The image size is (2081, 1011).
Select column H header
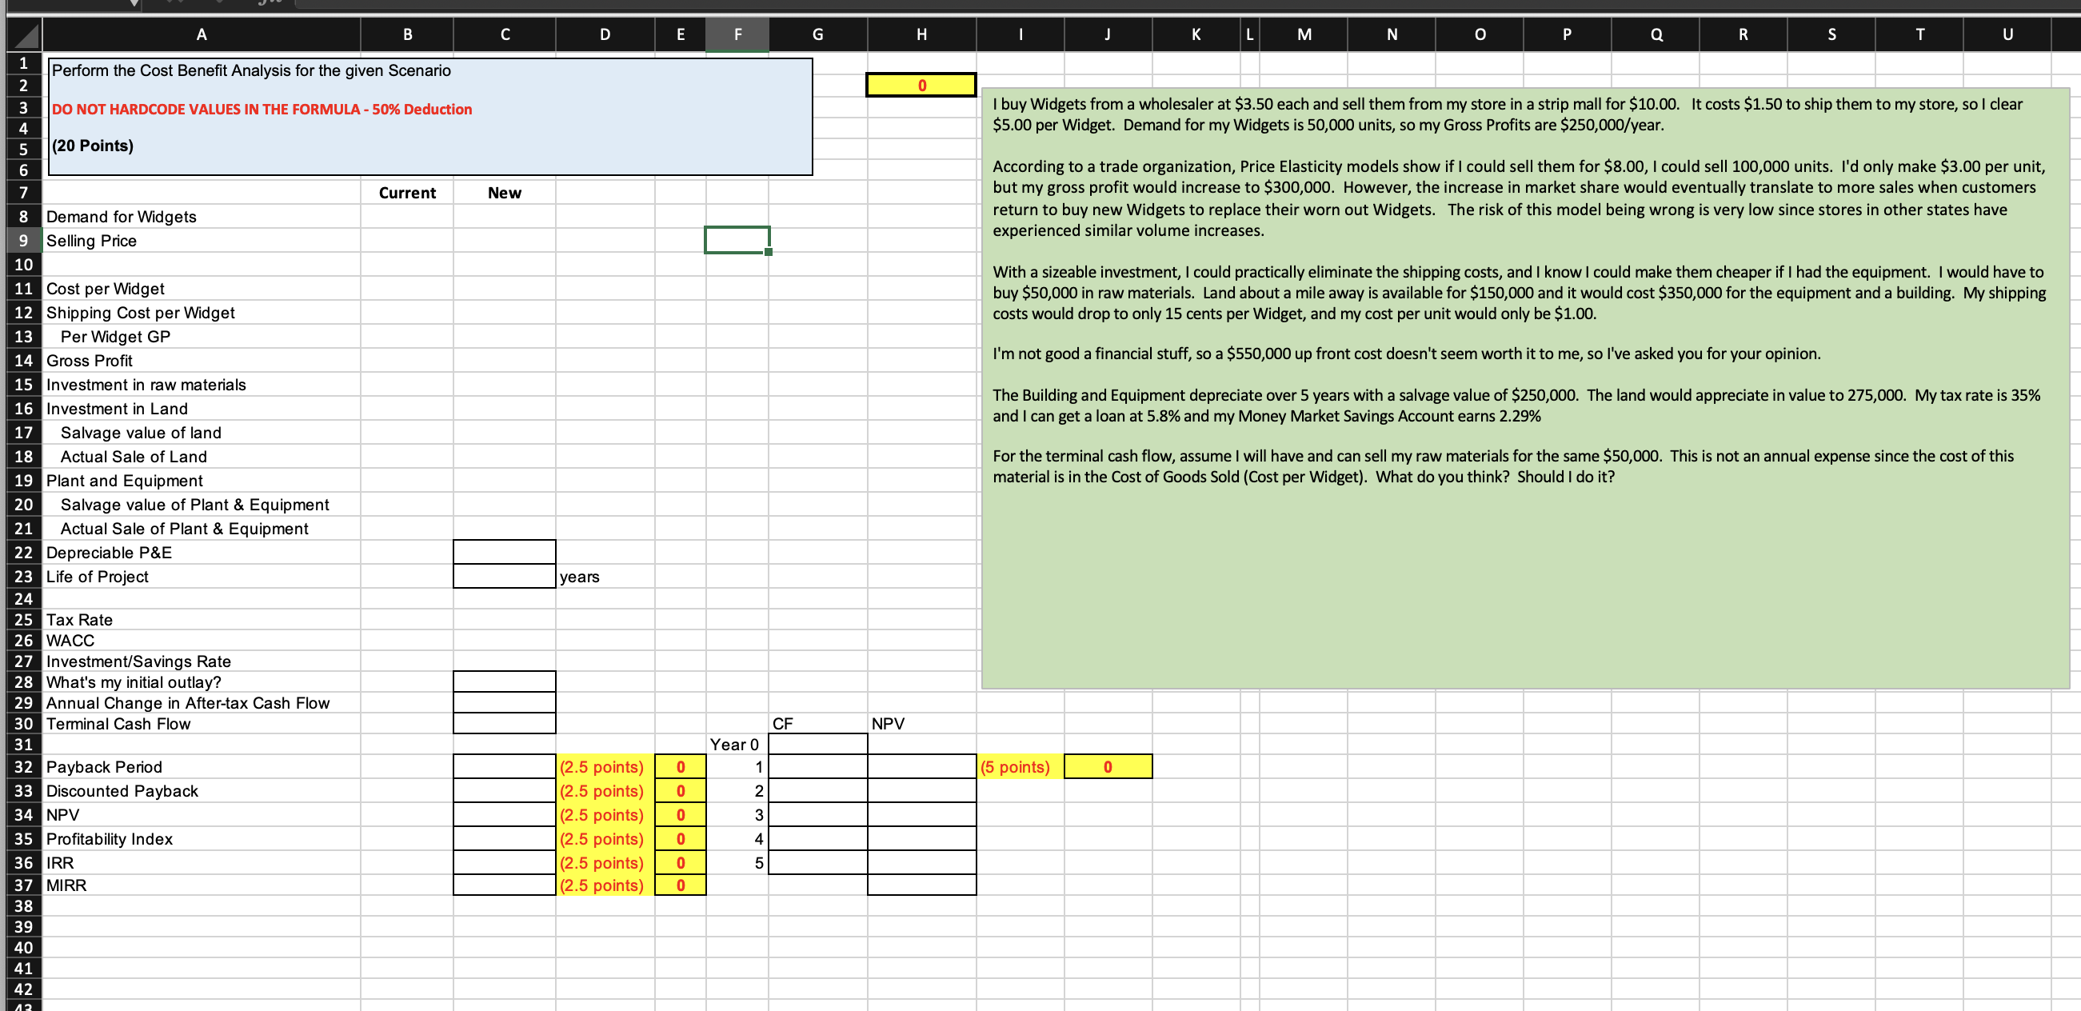[x=921, y=34]
